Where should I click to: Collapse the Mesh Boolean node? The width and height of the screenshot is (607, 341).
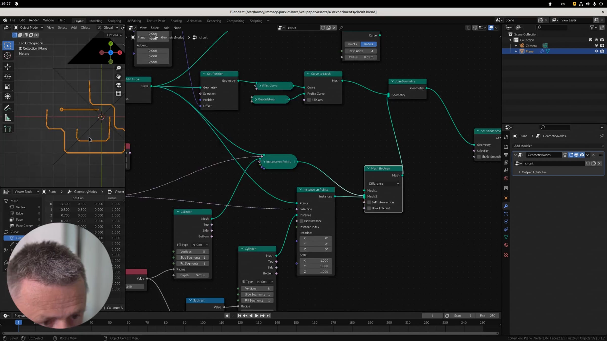pos(368,168)
